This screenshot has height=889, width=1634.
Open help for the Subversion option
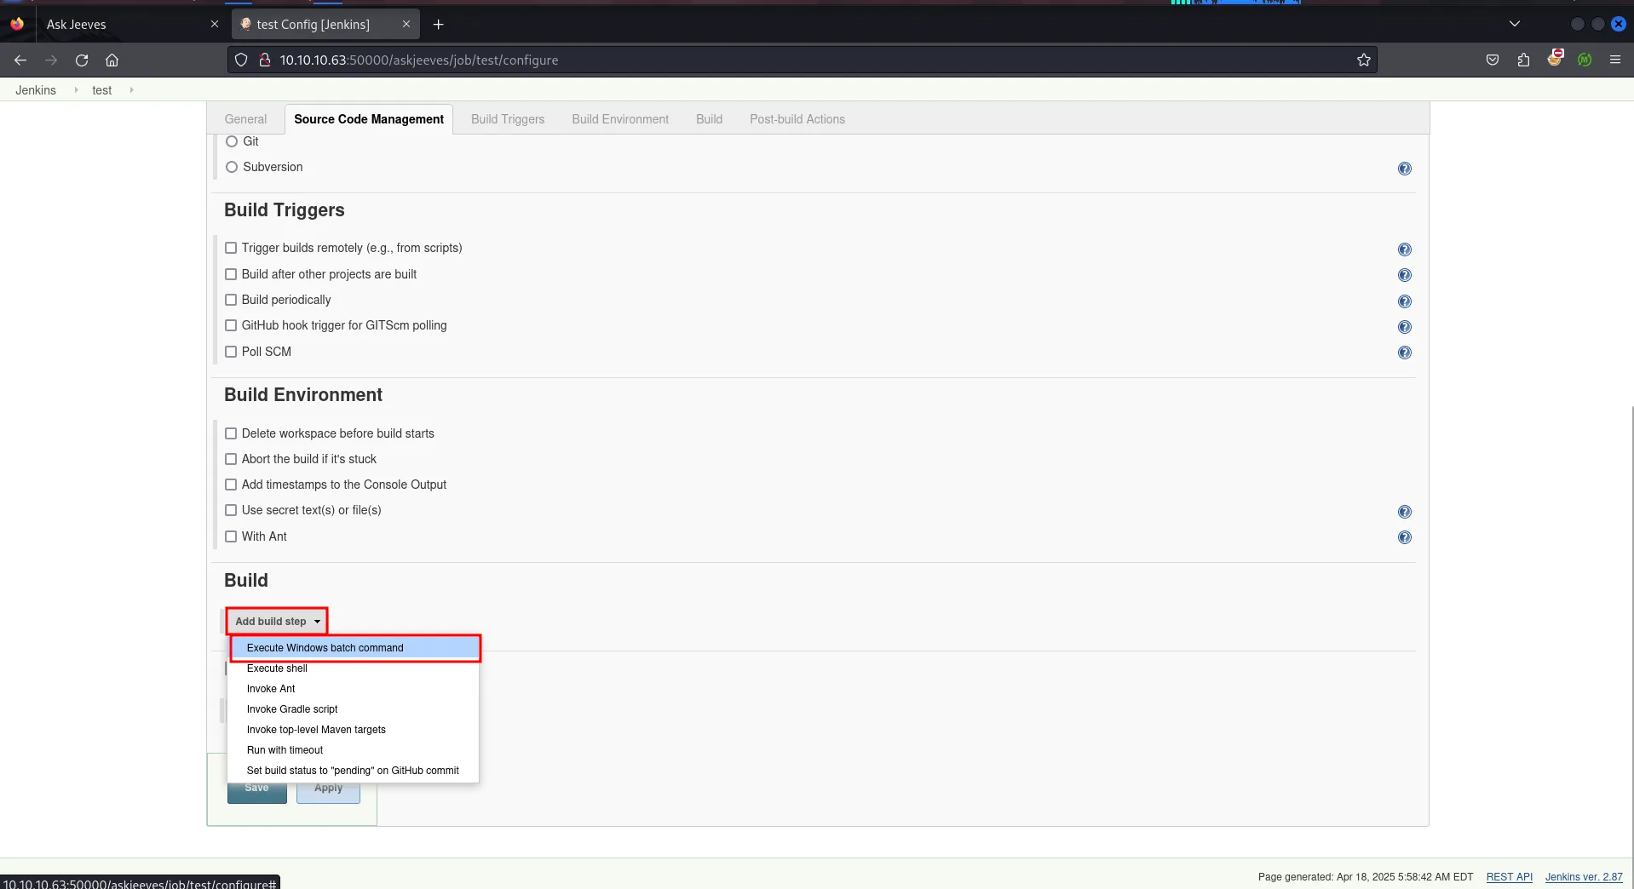click(1404, 169)
